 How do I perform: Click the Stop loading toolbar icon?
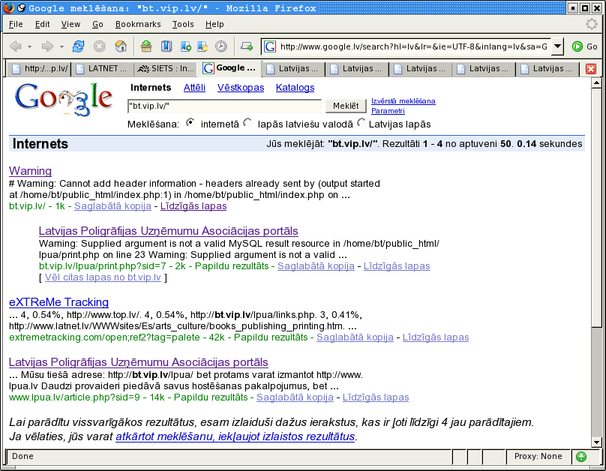99,46
